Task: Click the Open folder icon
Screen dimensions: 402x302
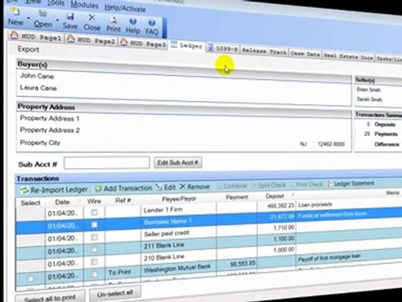Action: coord(43,13)
